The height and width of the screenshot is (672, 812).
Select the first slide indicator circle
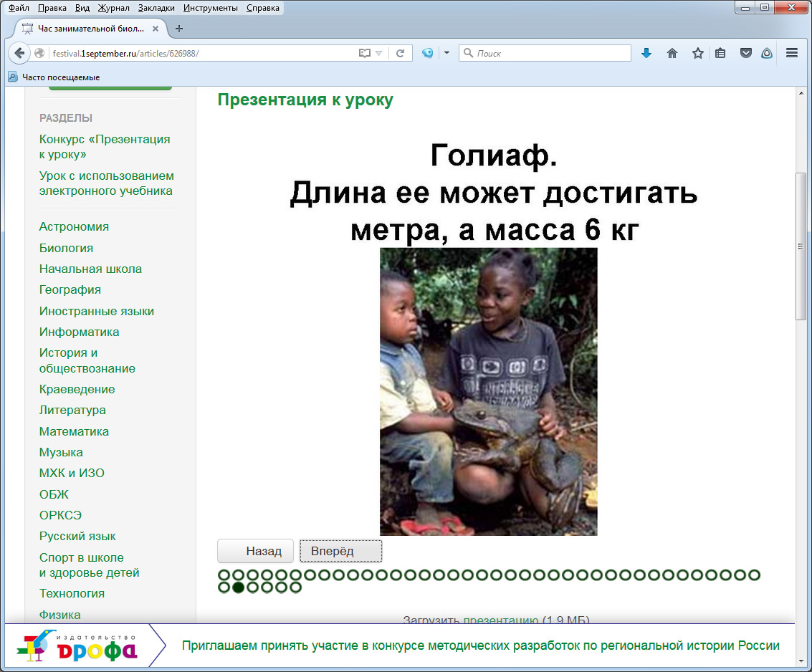pos(224,575)
